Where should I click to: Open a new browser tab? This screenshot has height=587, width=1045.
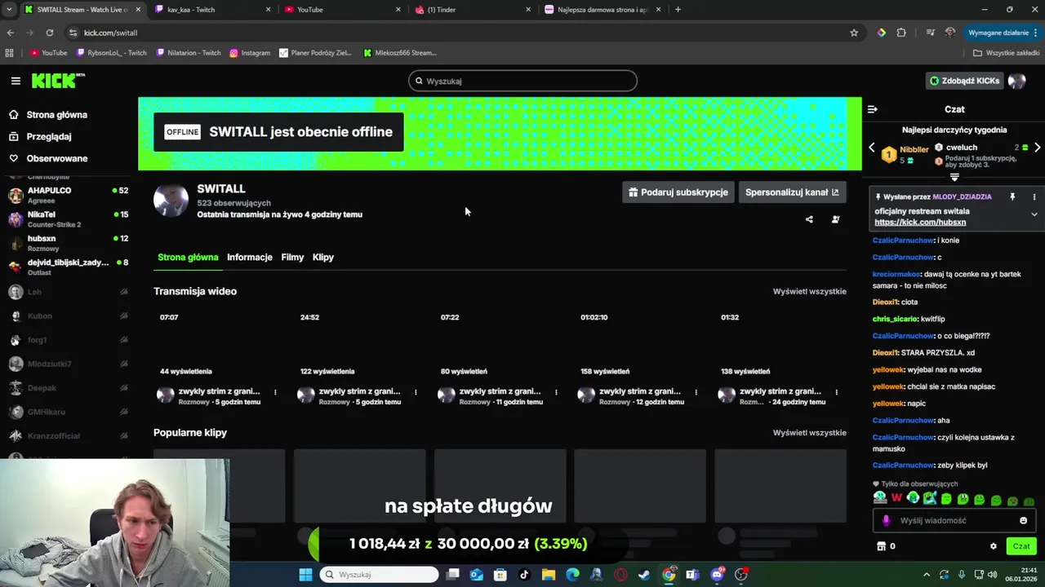(678, 10)
